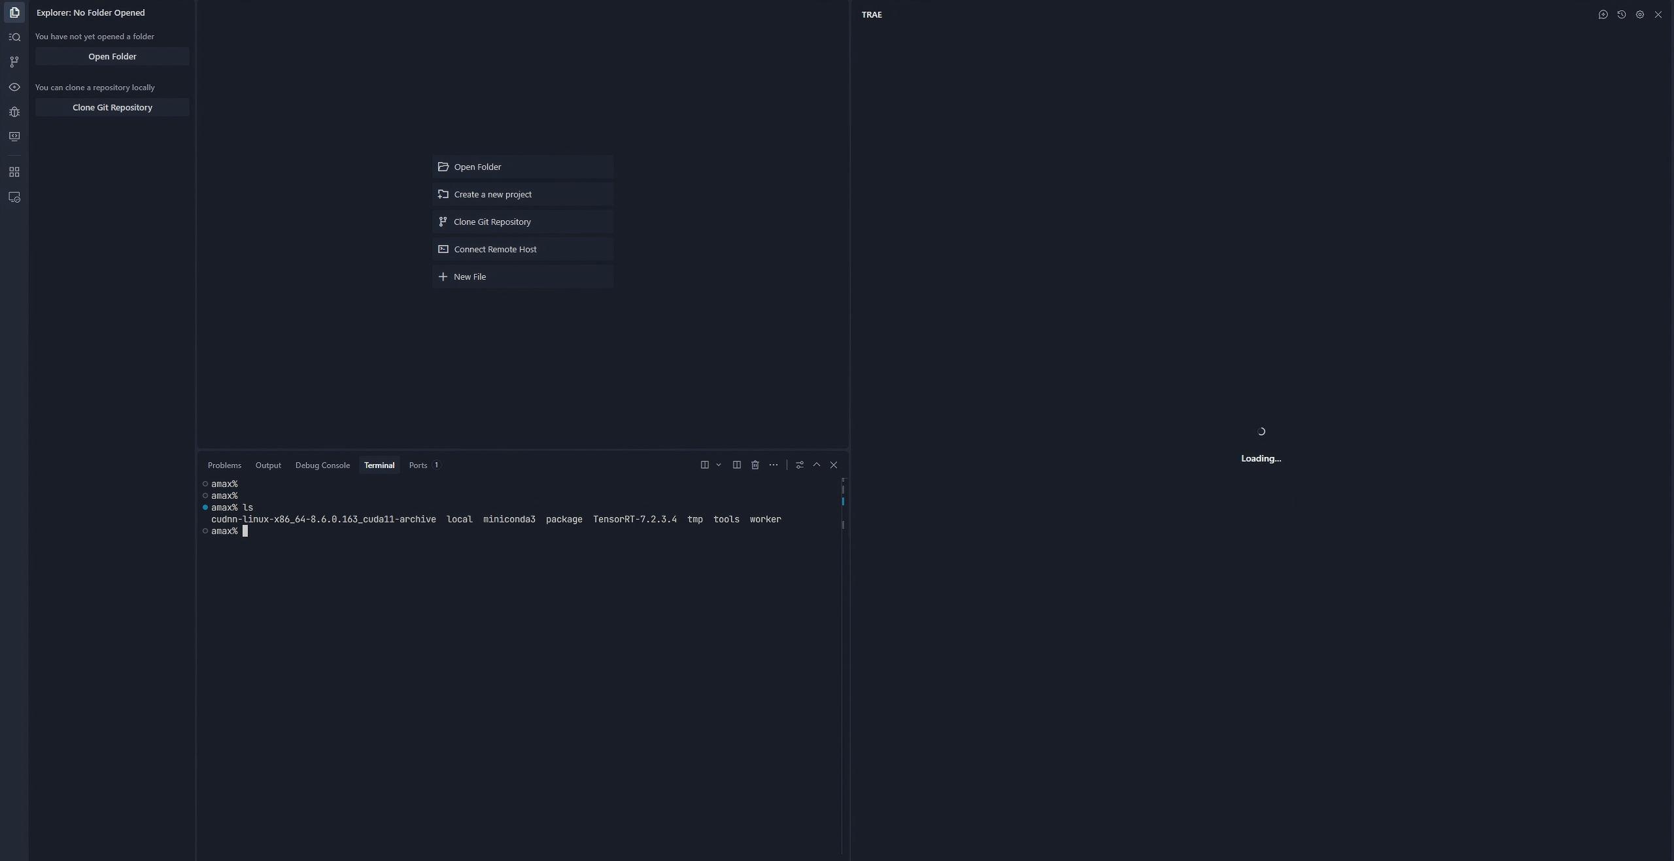This screenshot has height=861, width=1674.
Task: Open TRAE settings via gear icon
Action: point(1640,14)
